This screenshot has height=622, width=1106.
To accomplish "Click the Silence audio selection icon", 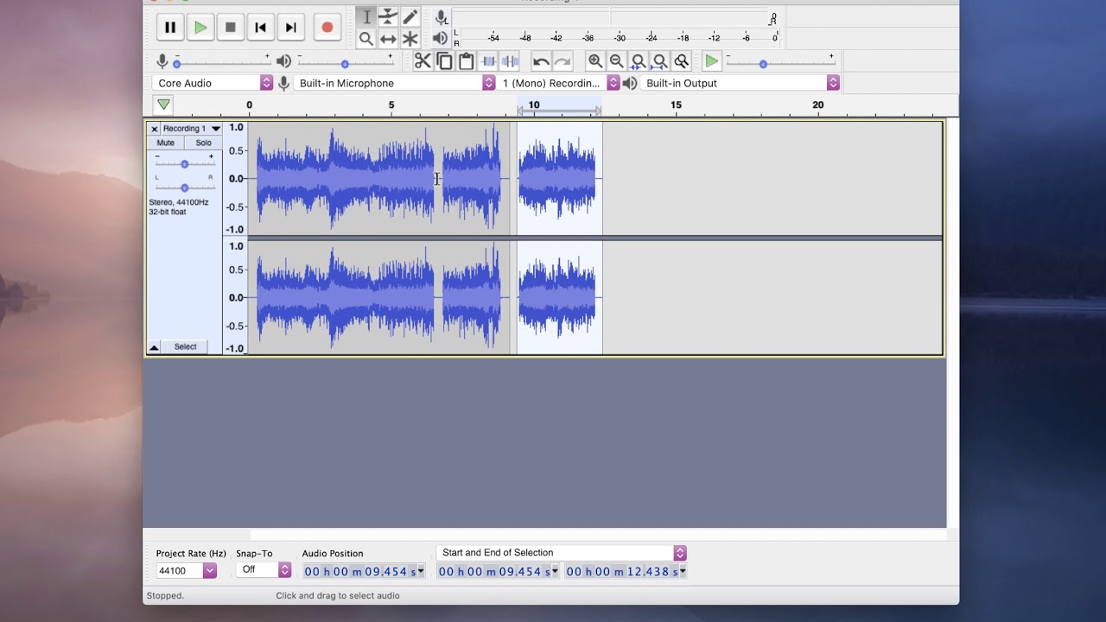I will coord(510,61).
